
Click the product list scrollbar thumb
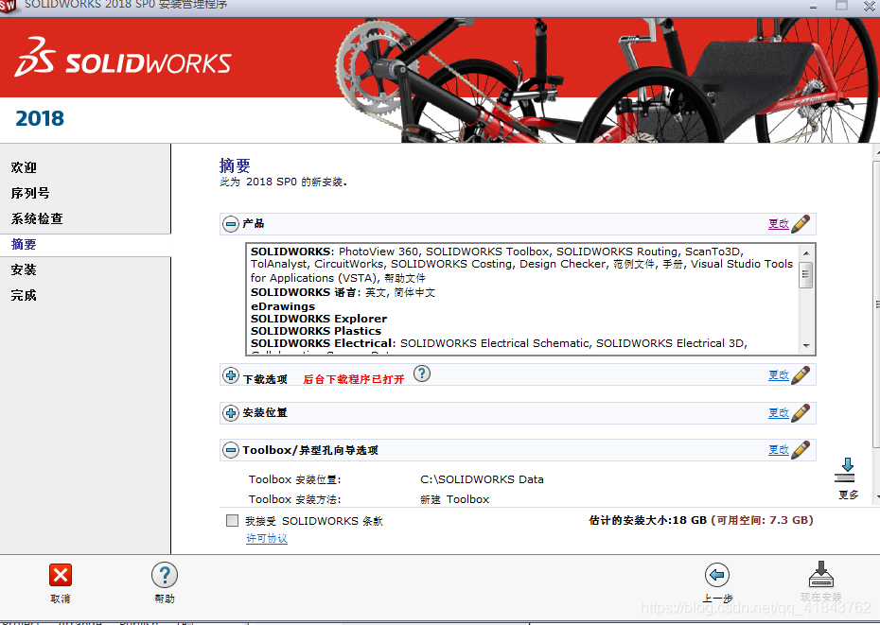[x=806, y=274]
